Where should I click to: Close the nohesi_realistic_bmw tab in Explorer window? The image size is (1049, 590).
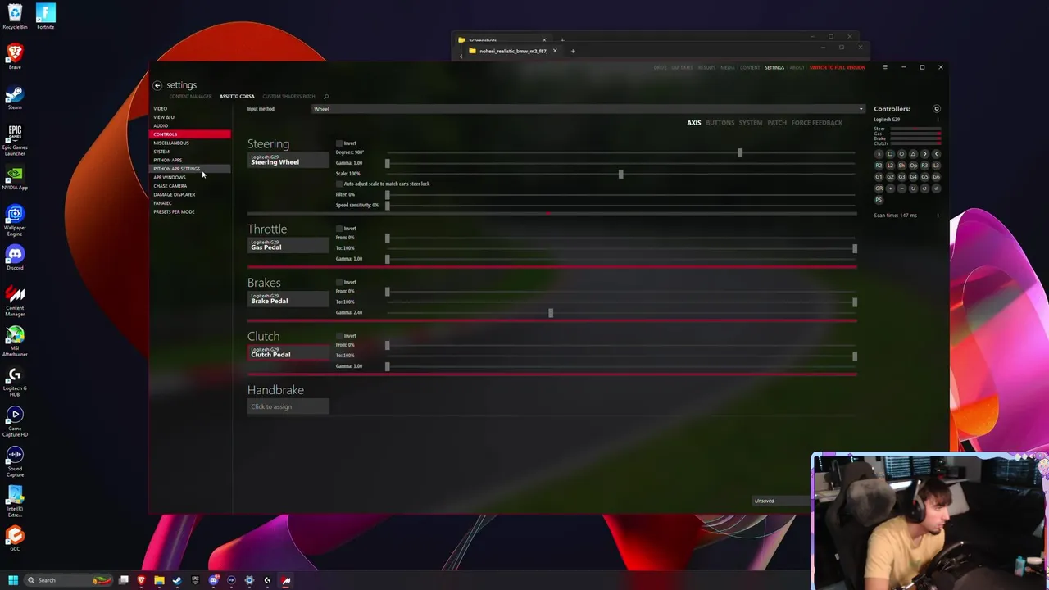(555, 51)
